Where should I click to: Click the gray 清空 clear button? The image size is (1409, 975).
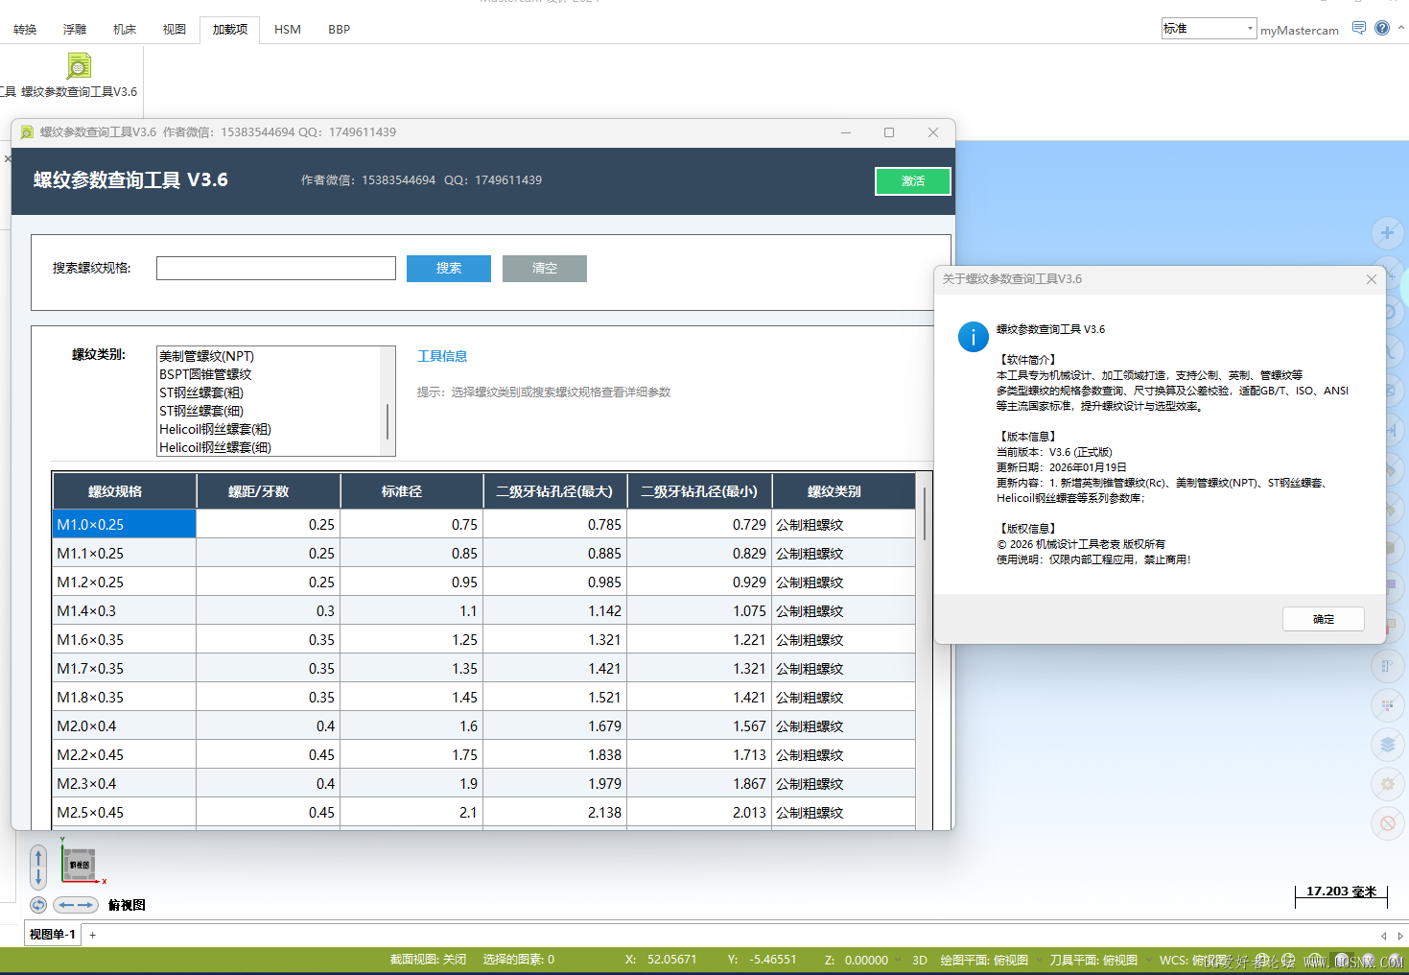tap(545, 269)
